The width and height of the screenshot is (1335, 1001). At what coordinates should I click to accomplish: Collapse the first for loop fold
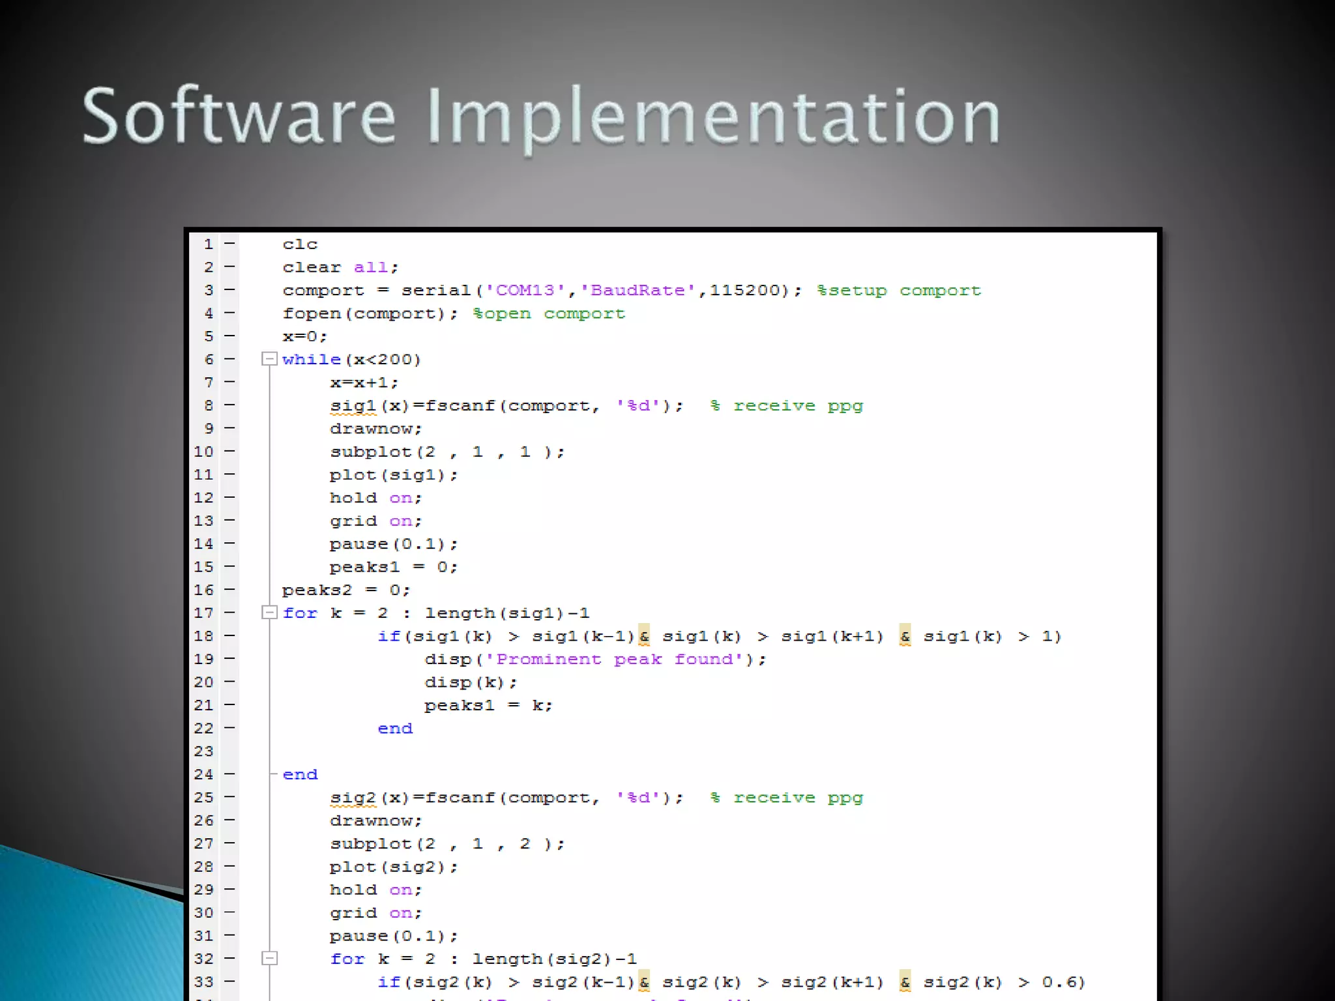(x=269, y=613)
